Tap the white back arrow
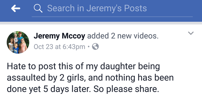The height and width of the screenshot is (95, 202). point(16,8)
